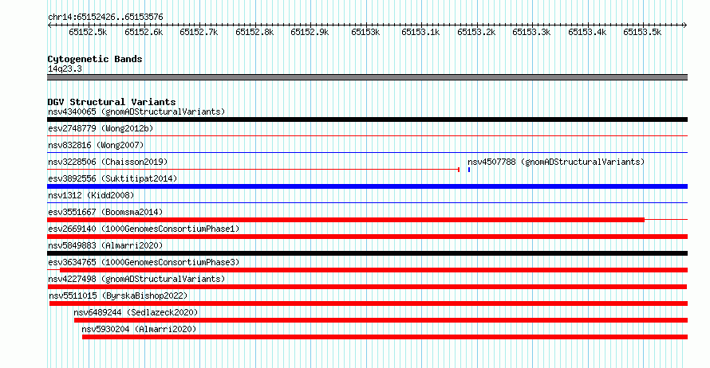Click the nsv5511015 (ByrskaBishop2022) label
Viewport: 710px width, 368px height.
tap(118, 296)
